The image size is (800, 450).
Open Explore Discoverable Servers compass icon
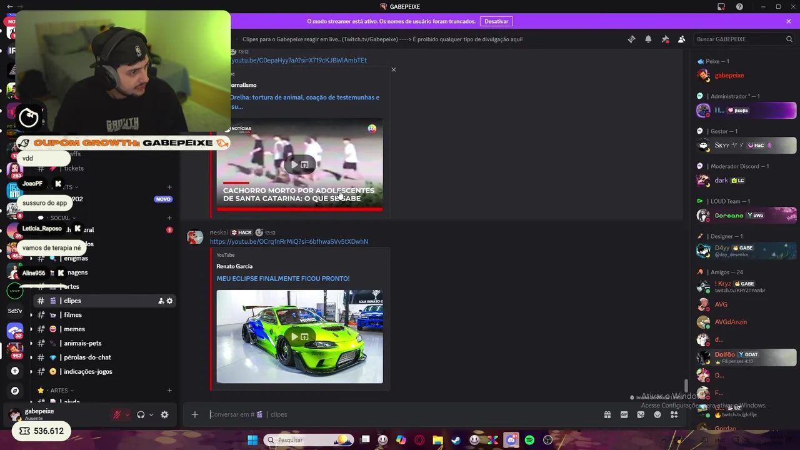pos(15,391)
